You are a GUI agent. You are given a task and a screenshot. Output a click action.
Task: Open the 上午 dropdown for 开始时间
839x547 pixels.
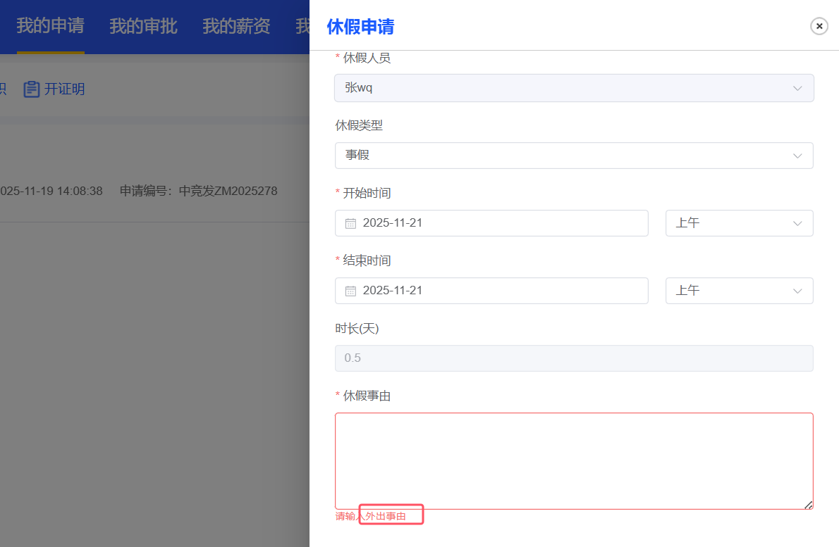coord(740,223)
